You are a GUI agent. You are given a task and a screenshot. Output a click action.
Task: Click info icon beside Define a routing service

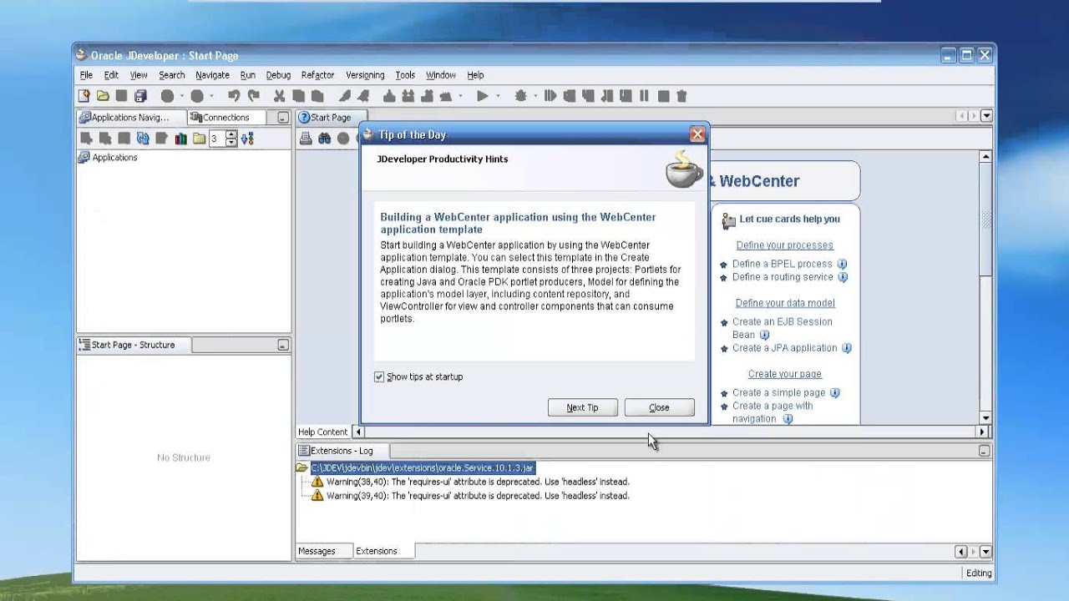pyautogui.click(x=843, y=277)
